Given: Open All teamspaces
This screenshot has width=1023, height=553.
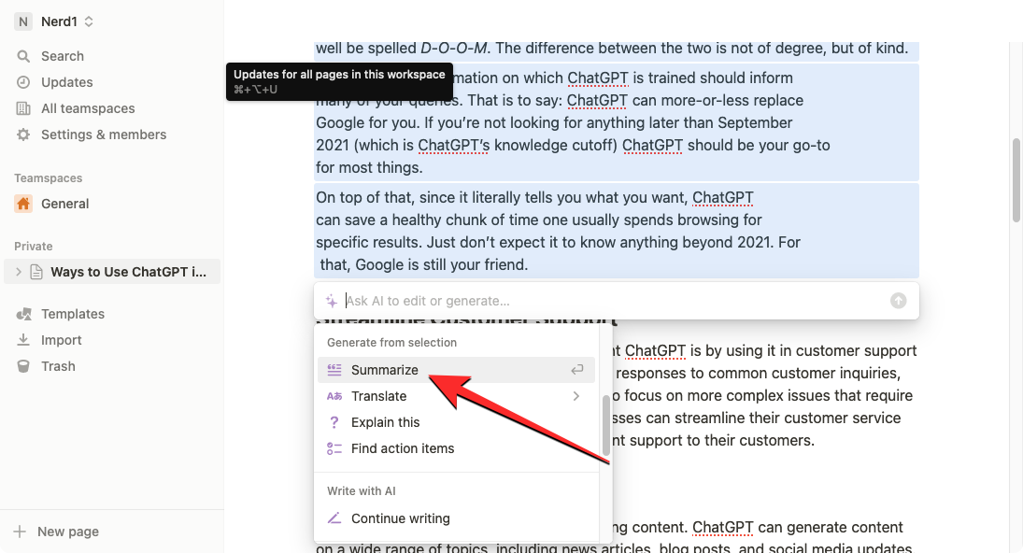Looking at the screenshot, I should pyautogui.click(x=87, y=108).
